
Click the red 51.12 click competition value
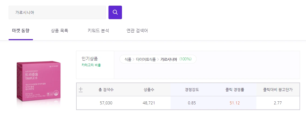[x=234, y=103]
